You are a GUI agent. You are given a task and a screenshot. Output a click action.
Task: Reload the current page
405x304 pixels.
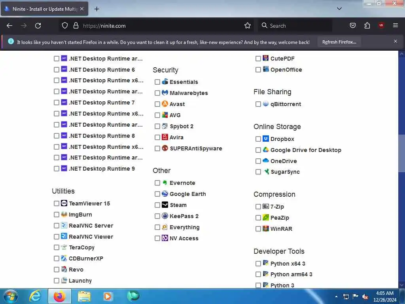point(38,26)
